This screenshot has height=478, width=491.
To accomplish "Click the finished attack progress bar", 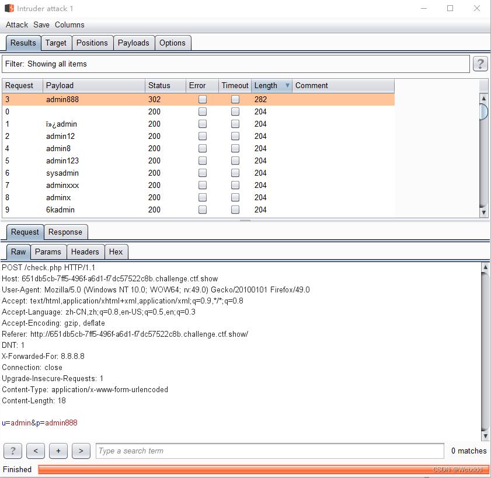I will pos(264,470).
